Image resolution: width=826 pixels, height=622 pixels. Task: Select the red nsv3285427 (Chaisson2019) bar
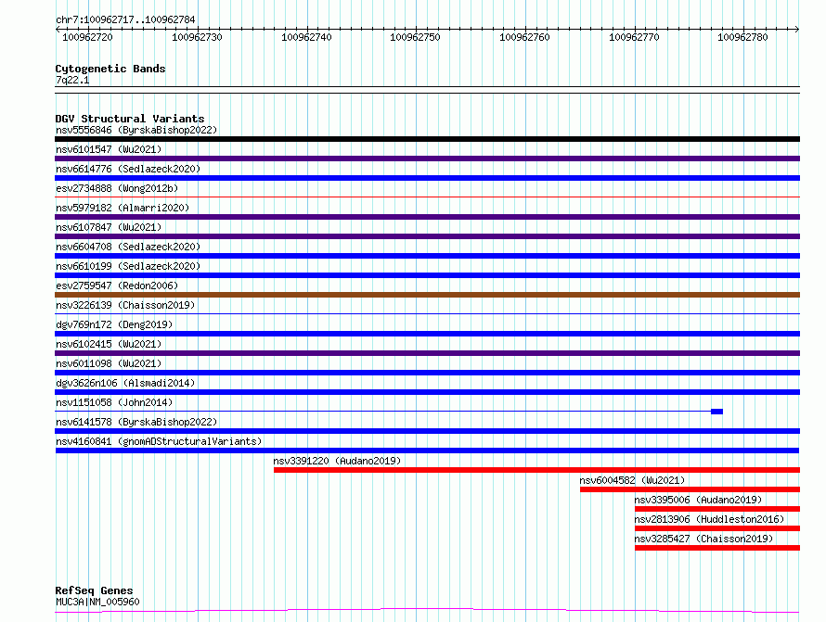(x=717, y=548)
